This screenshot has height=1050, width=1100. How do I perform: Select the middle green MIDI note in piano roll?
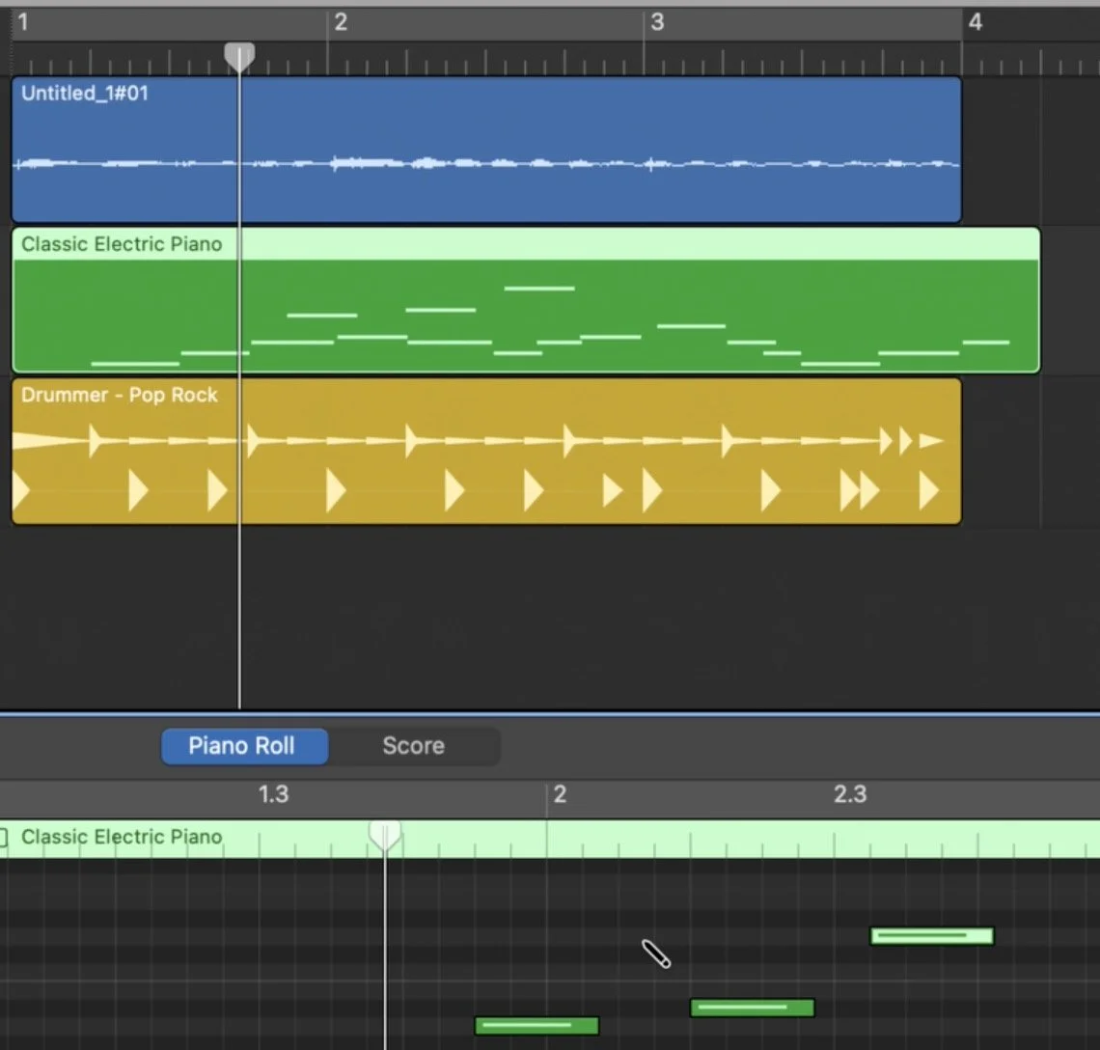[752, 1008]
